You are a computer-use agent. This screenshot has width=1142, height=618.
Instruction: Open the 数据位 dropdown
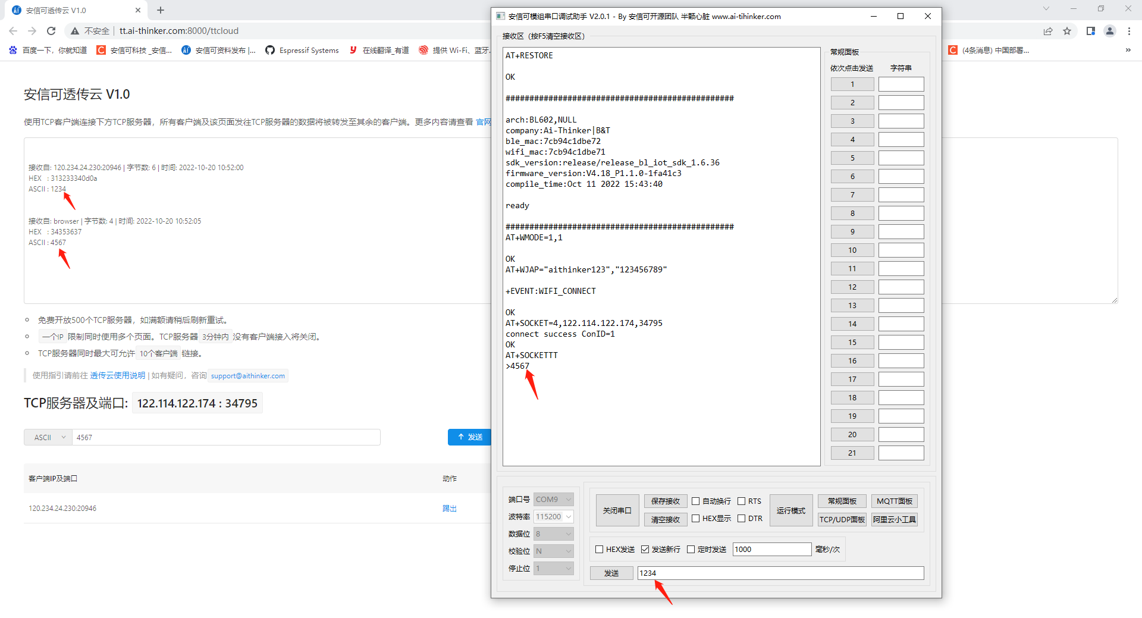(553, 534)
